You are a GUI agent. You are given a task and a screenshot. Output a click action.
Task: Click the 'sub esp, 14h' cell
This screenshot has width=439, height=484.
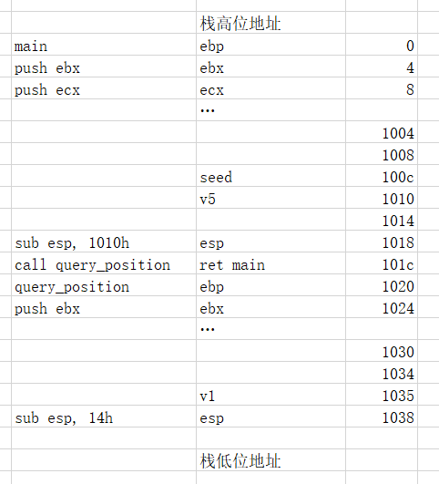point(104,417)
